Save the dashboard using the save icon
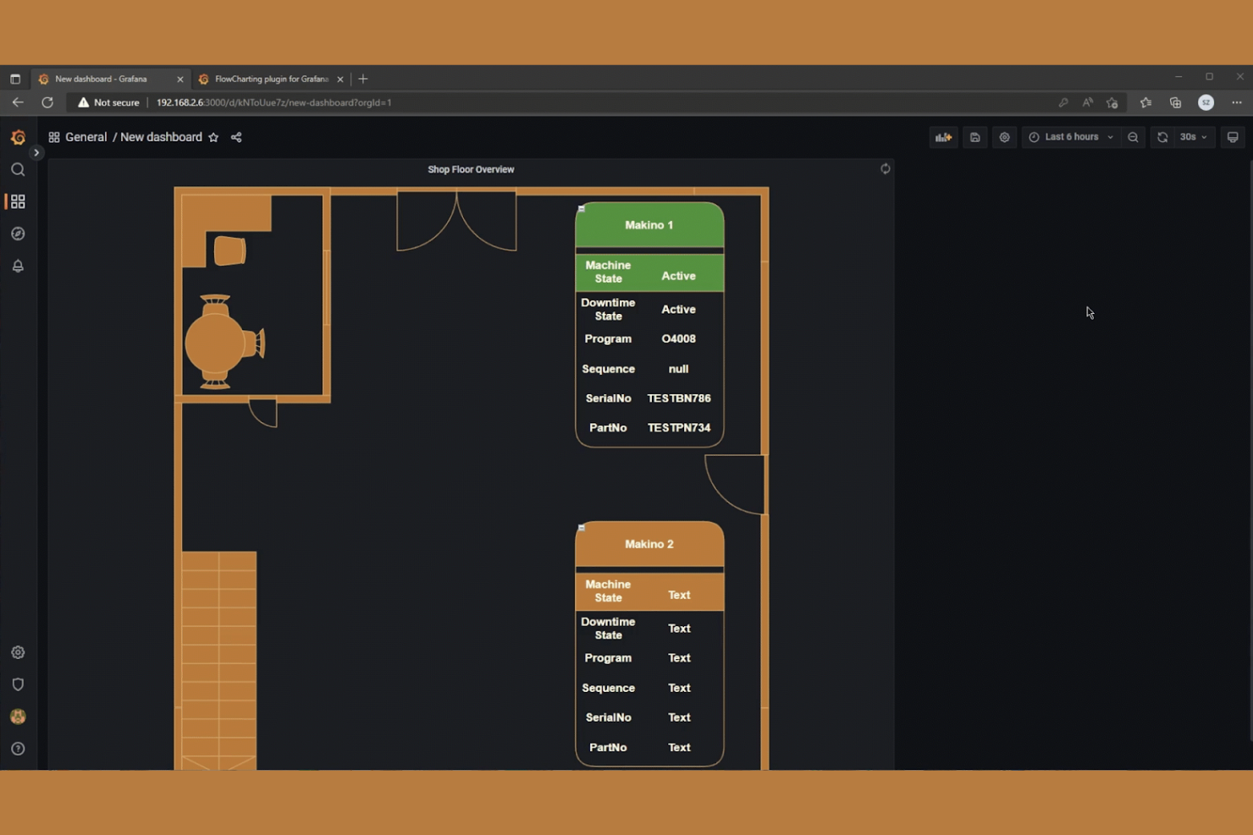The width and height of the screenshot is (1253, 835). (974, 136)
